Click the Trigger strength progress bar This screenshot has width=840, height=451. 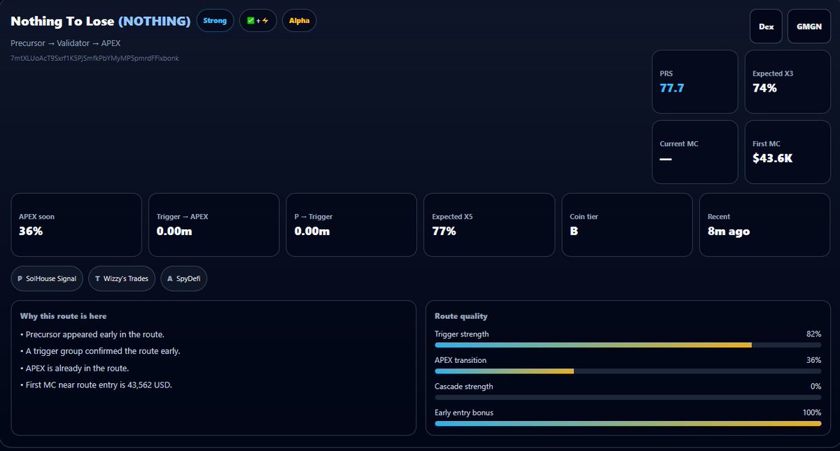(x=628, y=345)
